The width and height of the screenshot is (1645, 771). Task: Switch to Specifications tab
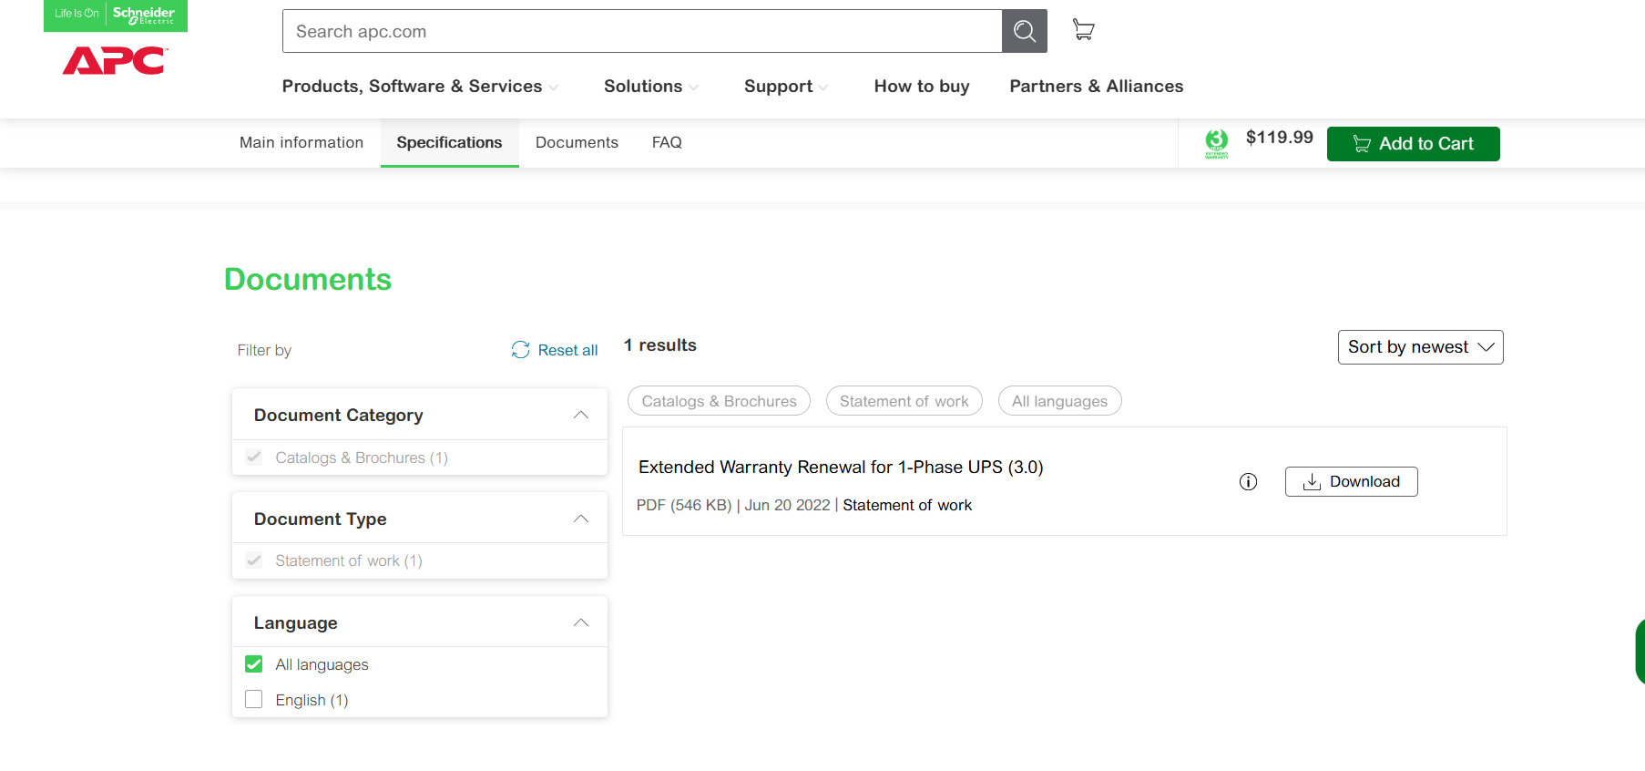pos(449,143)
